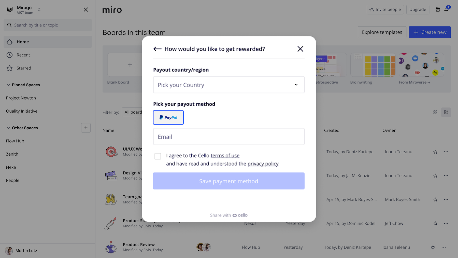Switch to grid view layout
The image size is (458, 258).
(435, 112)
